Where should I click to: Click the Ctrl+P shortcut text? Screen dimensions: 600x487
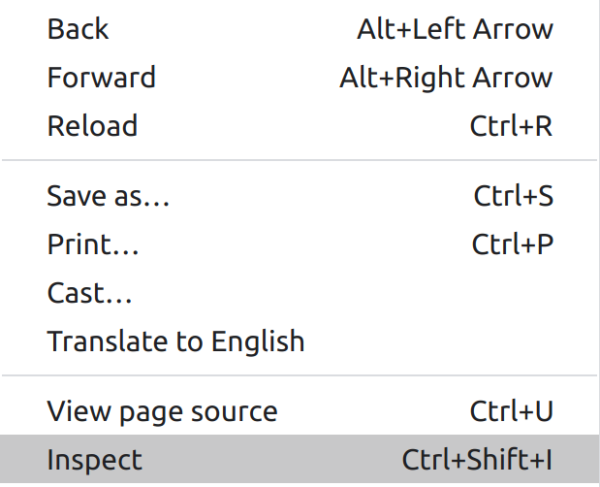pyautogui.click(x=512, y=244)
